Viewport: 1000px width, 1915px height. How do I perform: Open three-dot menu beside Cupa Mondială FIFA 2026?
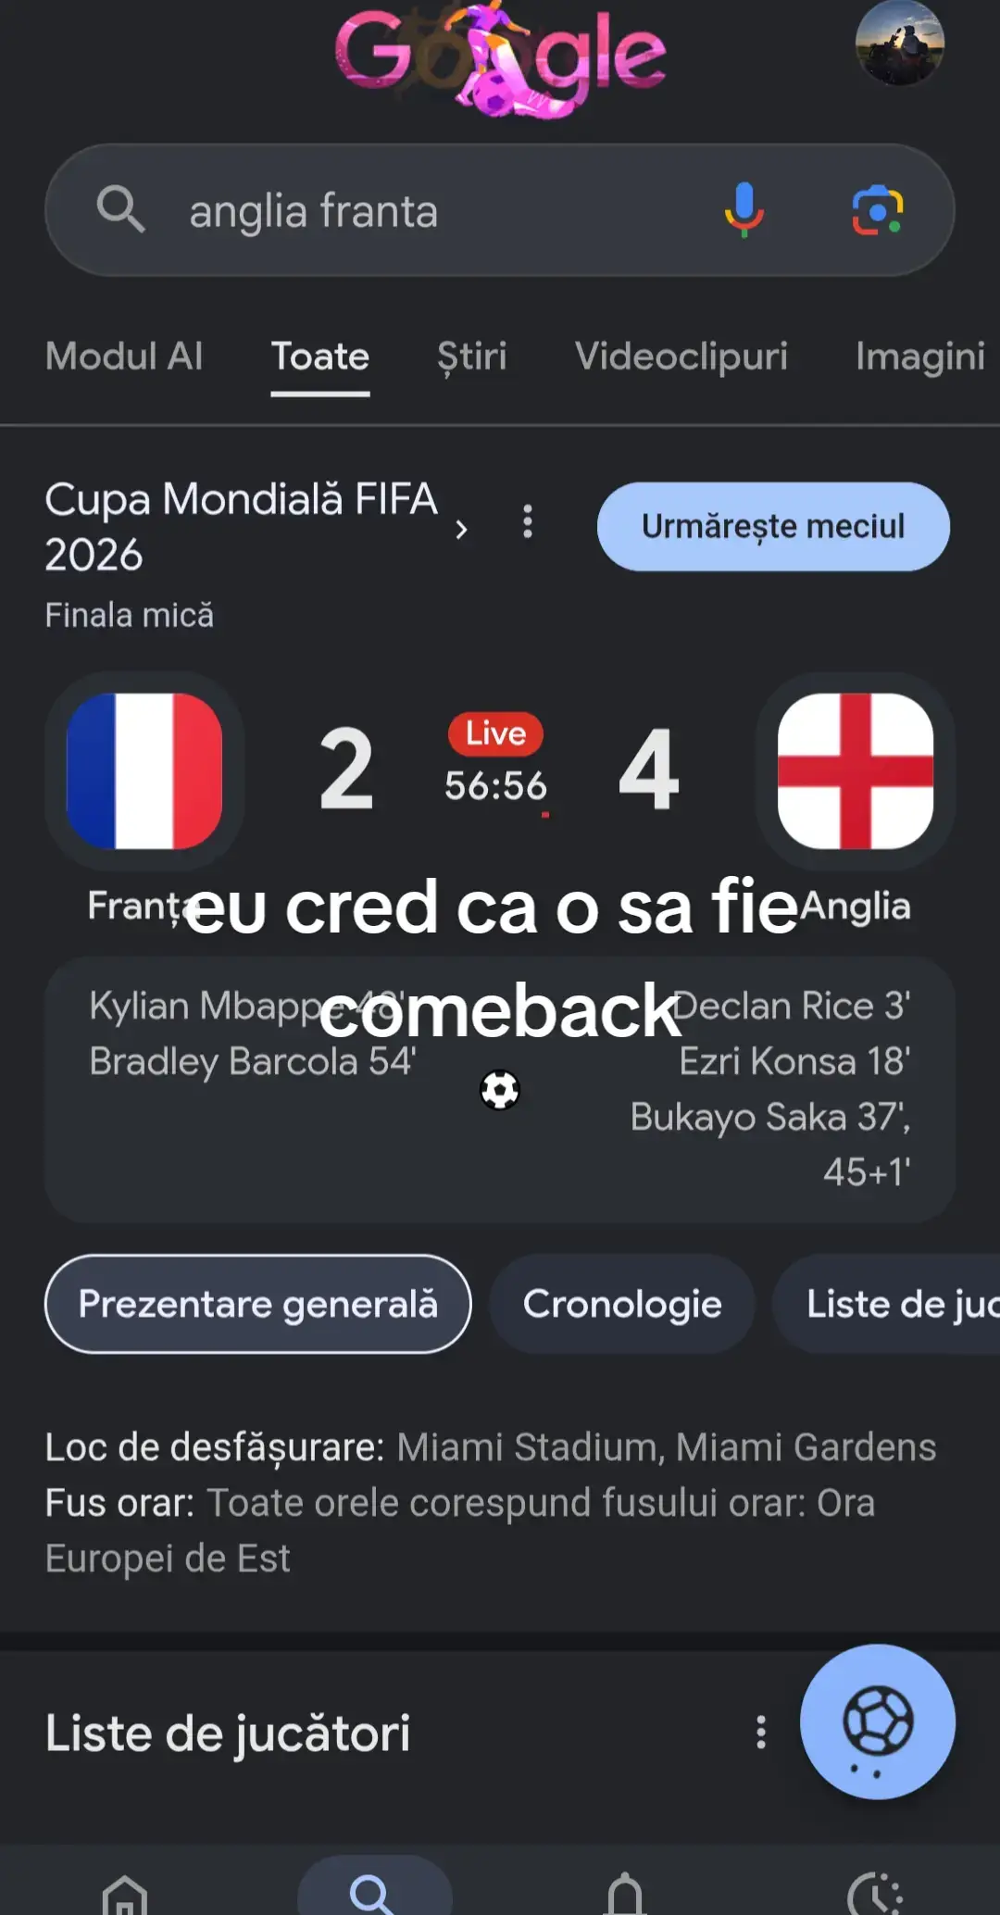[528, 522]
